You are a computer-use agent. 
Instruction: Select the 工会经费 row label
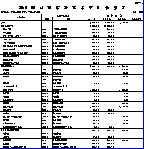[x=7, y=110]
